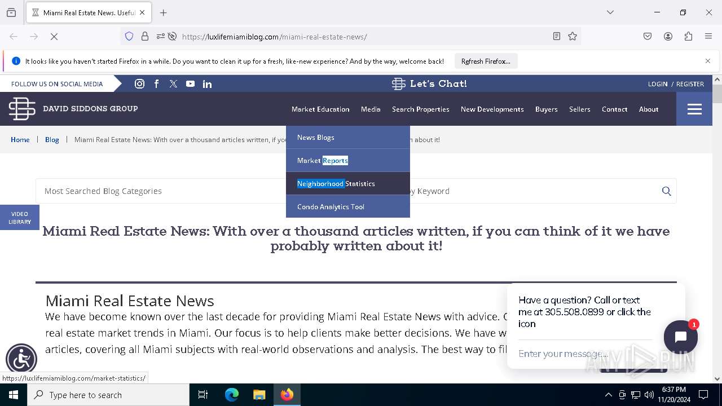The width and height of the screenshot is (722, 406).
Task: Select Condo Analytics Tool from the dropdown
Action: point(348,206)
